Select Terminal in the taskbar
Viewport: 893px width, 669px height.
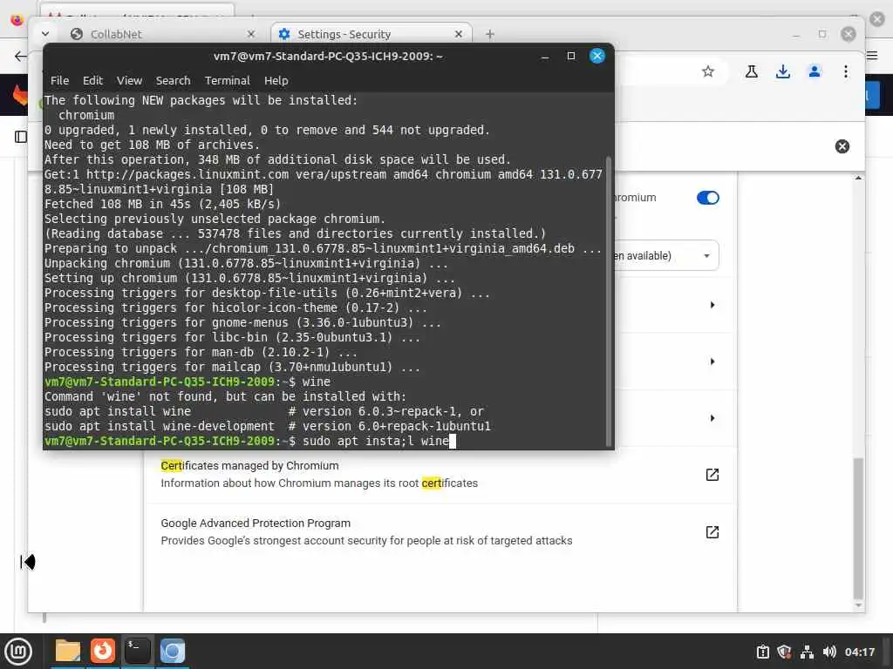(138, 652)
